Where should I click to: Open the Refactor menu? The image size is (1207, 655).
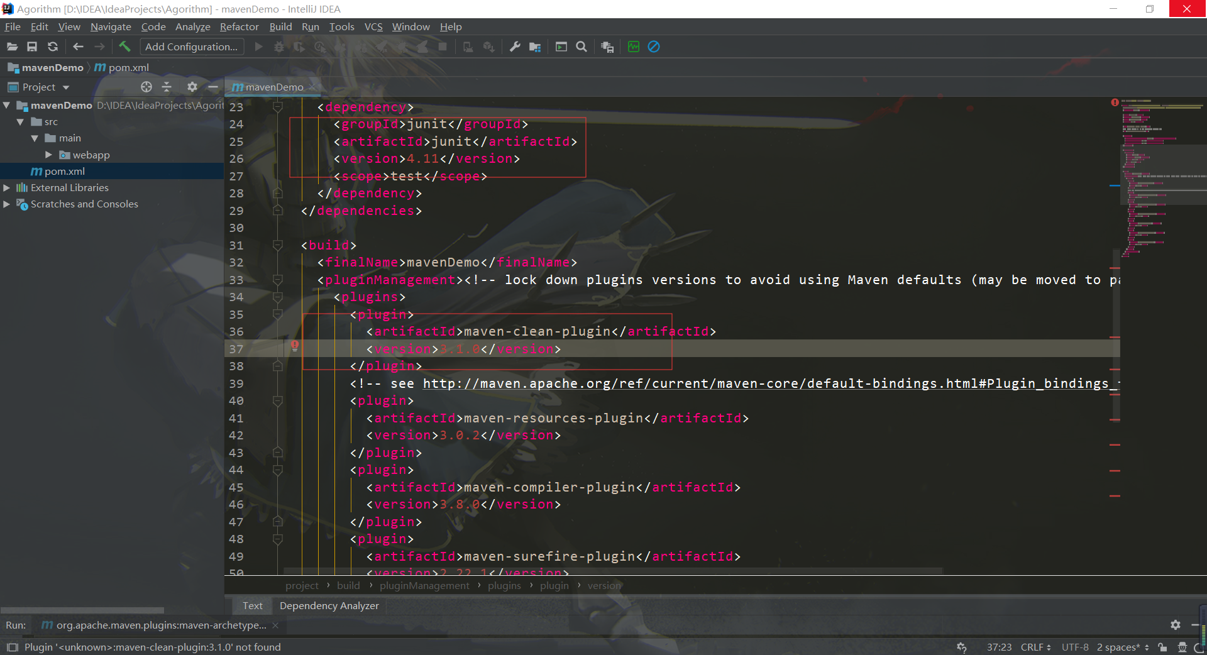(x=239, y=26)
